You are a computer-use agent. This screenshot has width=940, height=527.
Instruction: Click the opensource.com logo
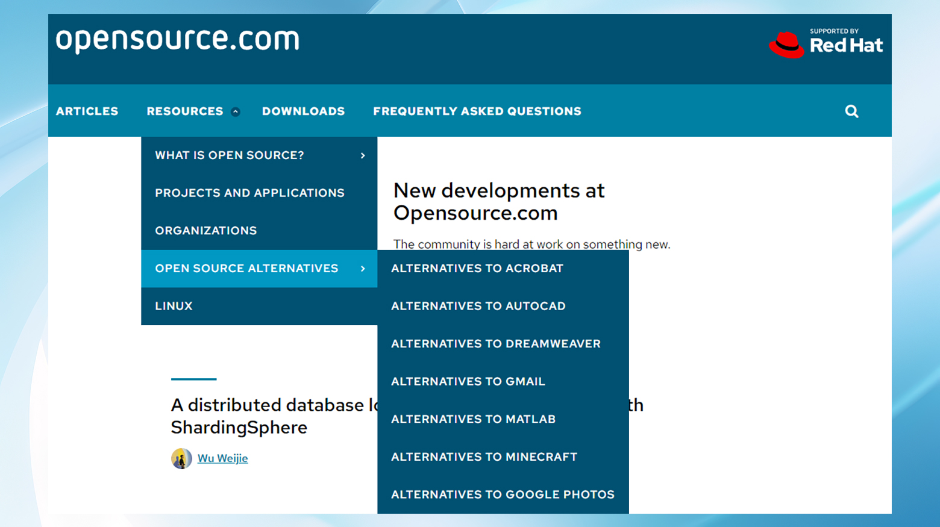coord(177,39)
